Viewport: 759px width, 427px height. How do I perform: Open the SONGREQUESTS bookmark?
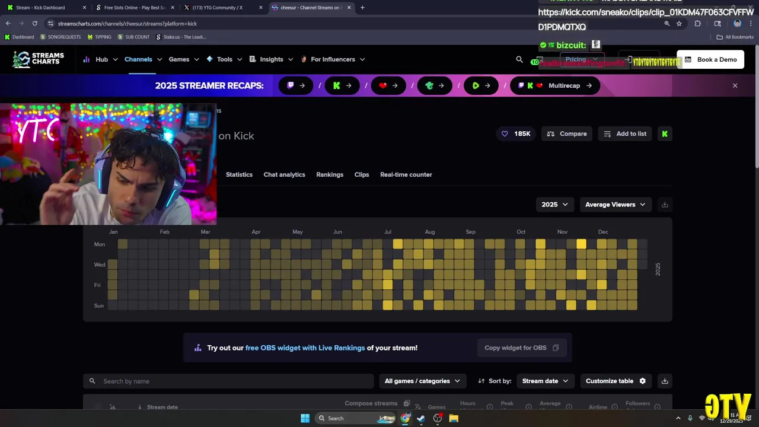click(x=60, y=37)
